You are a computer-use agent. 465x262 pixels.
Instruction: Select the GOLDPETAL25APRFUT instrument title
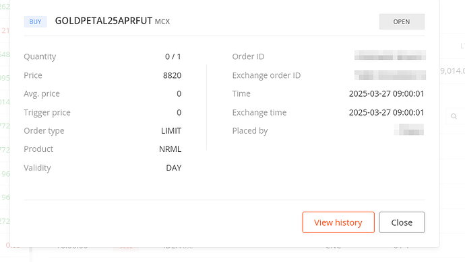point(104,21)
